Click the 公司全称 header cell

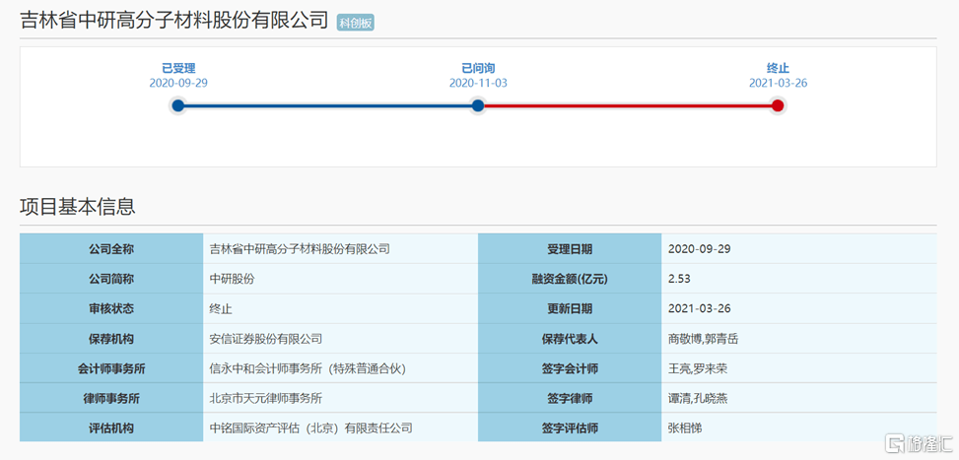[111, 248]
